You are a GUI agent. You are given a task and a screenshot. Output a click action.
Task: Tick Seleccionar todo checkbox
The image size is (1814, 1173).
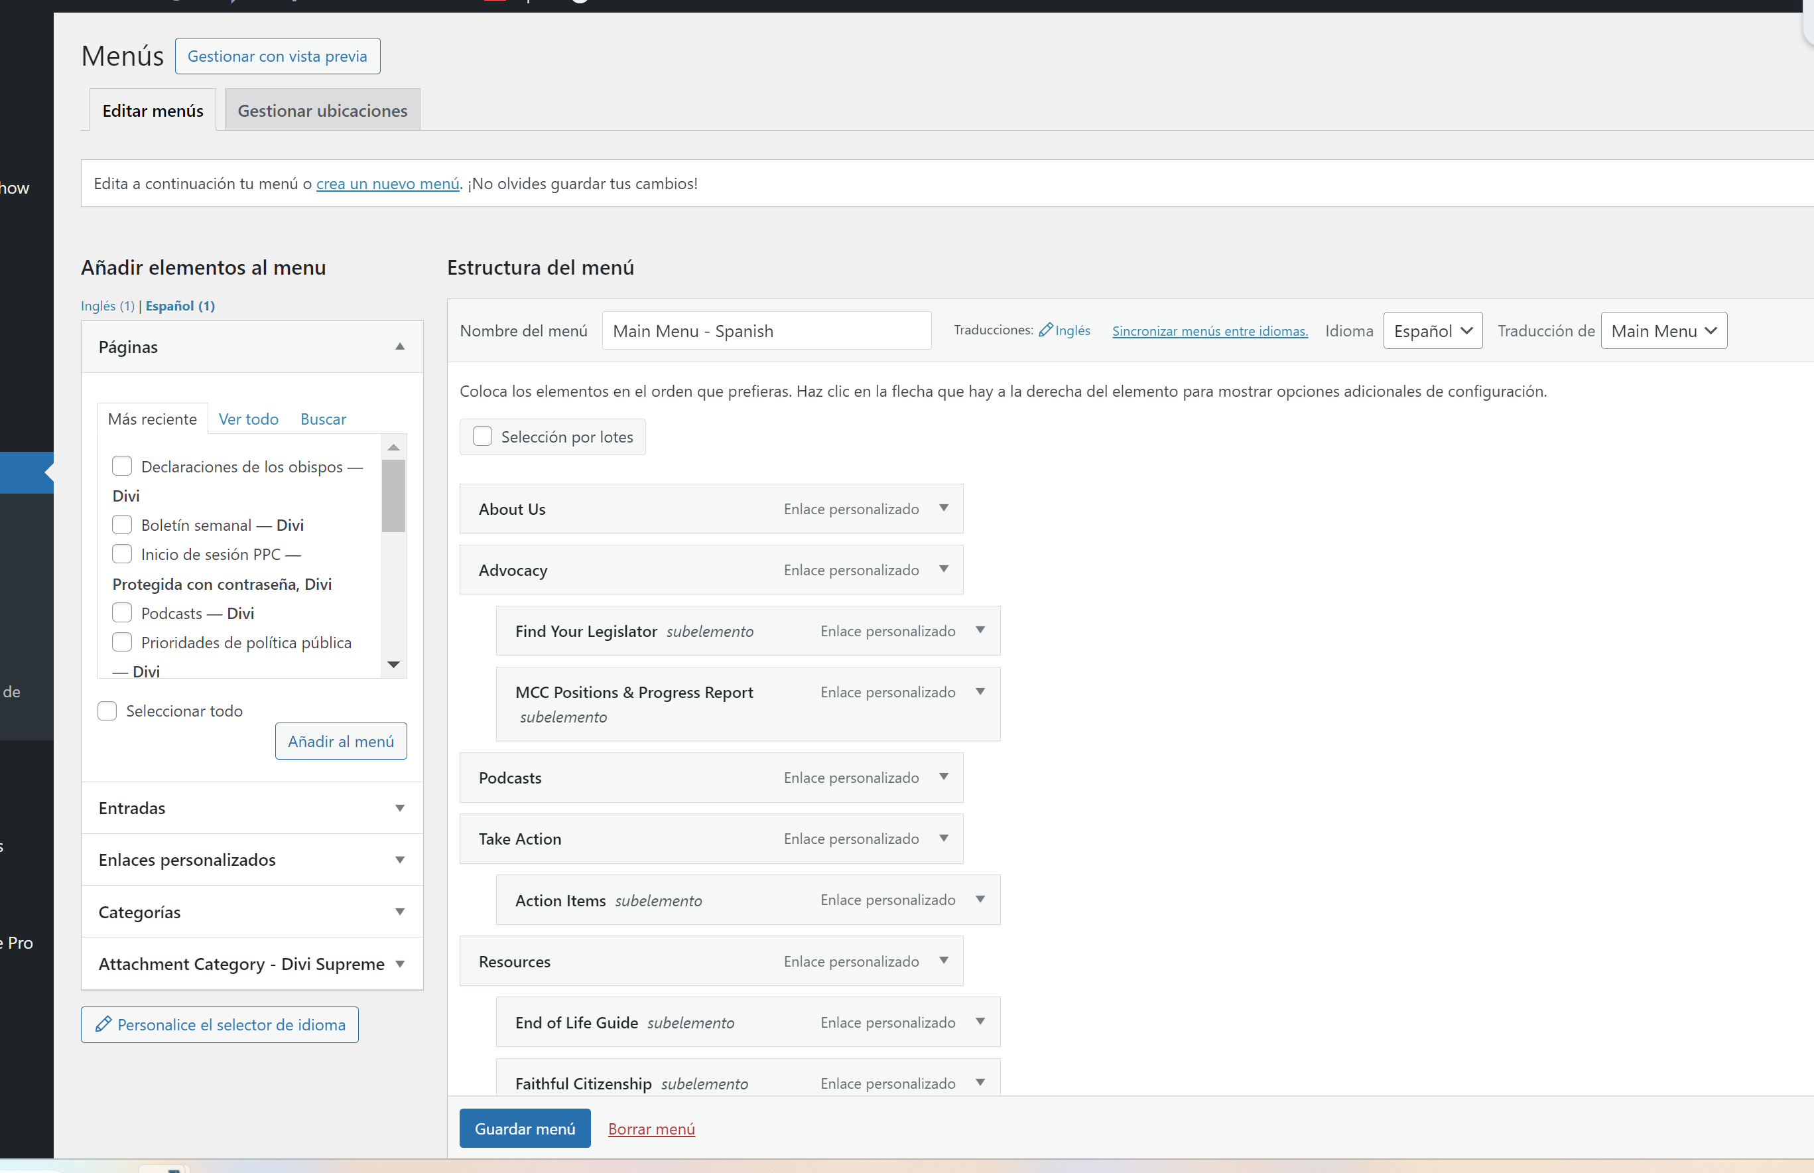coord(107,711)
